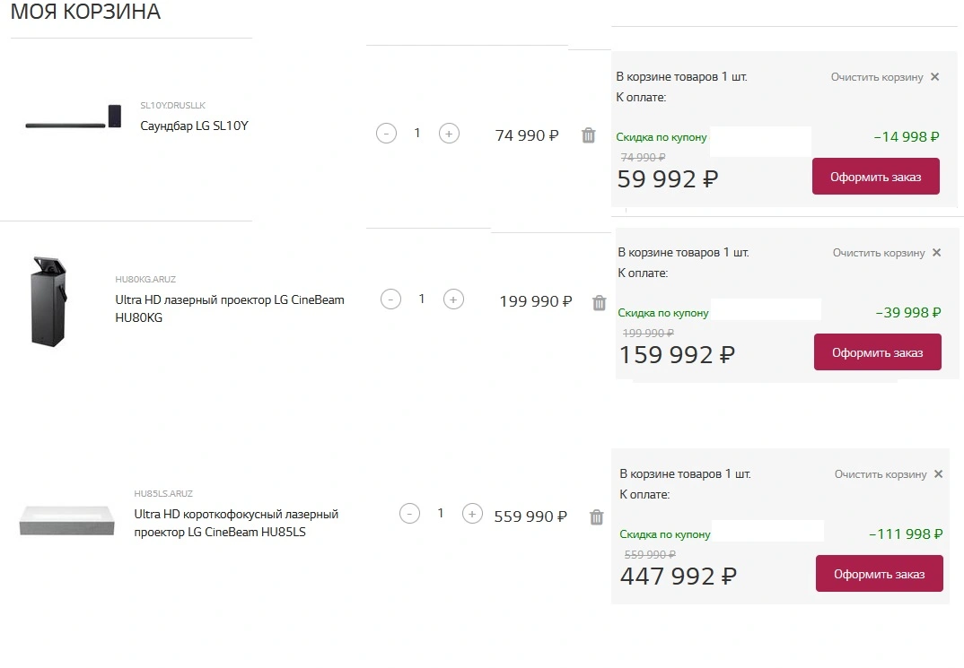Open the Саундбар LG SL10Y product thumbnail
This screenshot has width=964, height=668.
pos(74,117)
